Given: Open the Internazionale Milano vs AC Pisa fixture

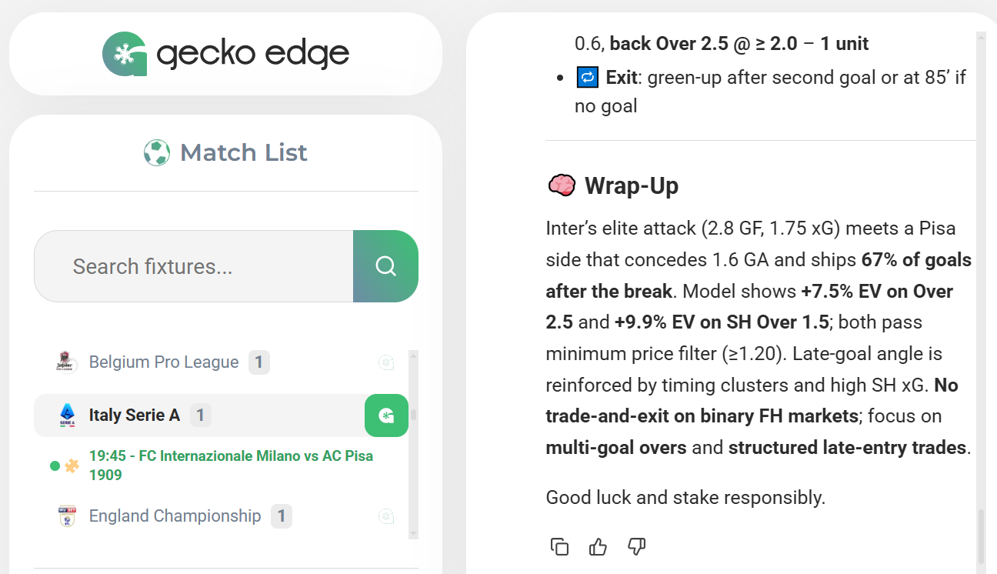Looking at the screenshot, I should [231, 465].
